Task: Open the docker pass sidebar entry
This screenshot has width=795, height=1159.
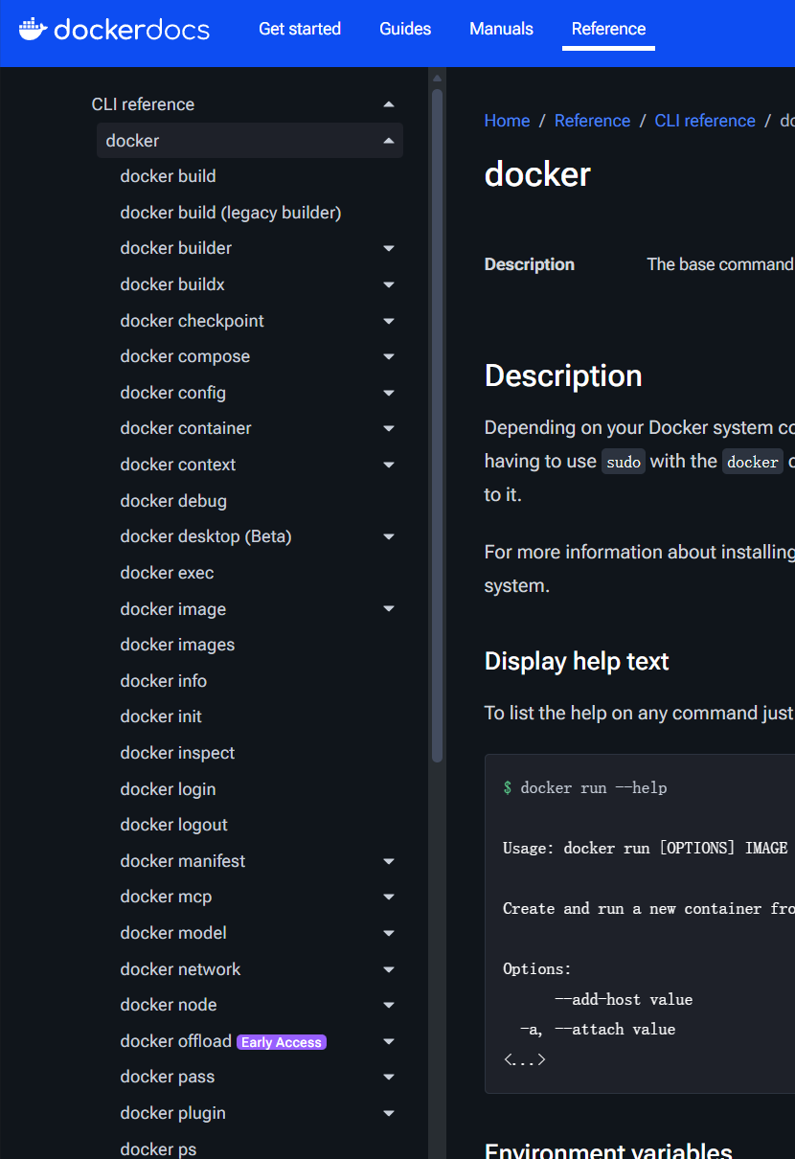Action: coord(167,1077)
